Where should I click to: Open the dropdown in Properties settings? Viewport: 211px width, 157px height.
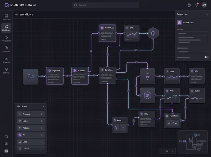(x=193, y=52)
